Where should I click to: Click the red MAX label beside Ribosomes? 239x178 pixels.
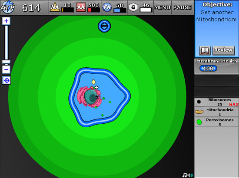point(233,105)
